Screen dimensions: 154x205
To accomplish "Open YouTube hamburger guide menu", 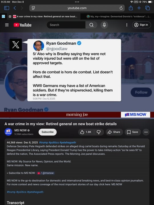I will click(7, 25).
